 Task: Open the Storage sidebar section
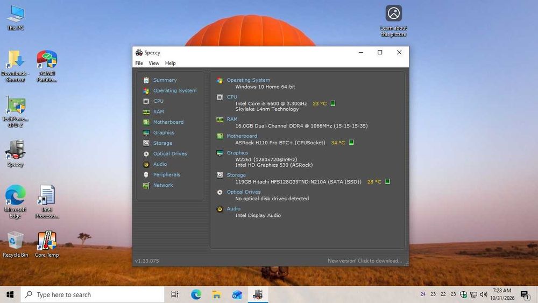coord(162,143)
